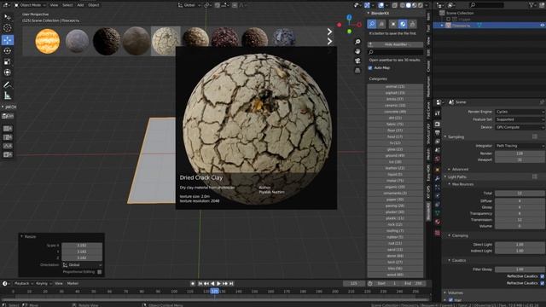The image size is (546, 307).
Task: Show next assets with upper arrow
Action: point(329,32)
